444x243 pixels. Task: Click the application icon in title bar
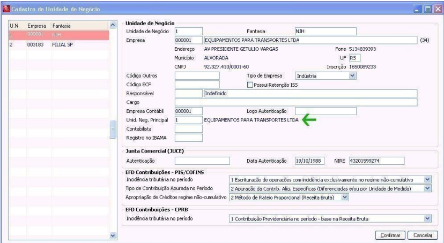point(6,9)
